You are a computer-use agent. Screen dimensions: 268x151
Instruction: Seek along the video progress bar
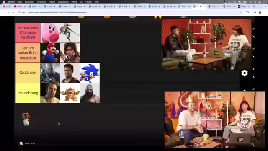click(91, 148)
